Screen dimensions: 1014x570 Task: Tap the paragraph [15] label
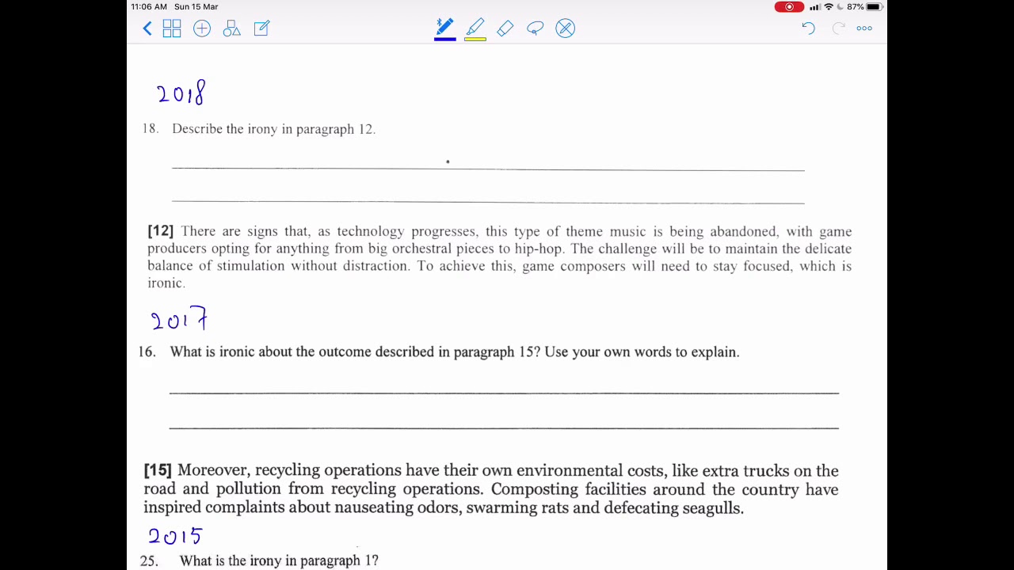158,470
